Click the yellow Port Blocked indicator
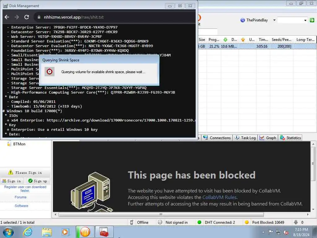The image size is (317, 238). pyautogui.click(x=246, y=222)
